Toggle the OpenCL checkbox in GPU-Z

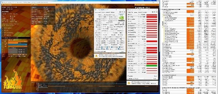[x=102, y=47]
